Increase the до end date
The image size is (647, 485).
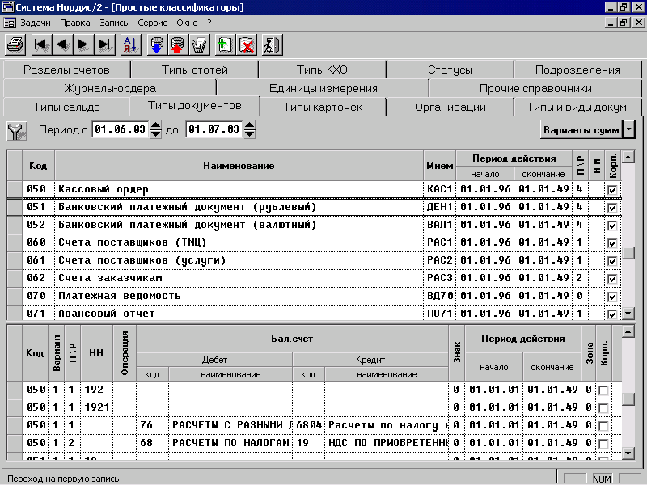click(249, 125)
